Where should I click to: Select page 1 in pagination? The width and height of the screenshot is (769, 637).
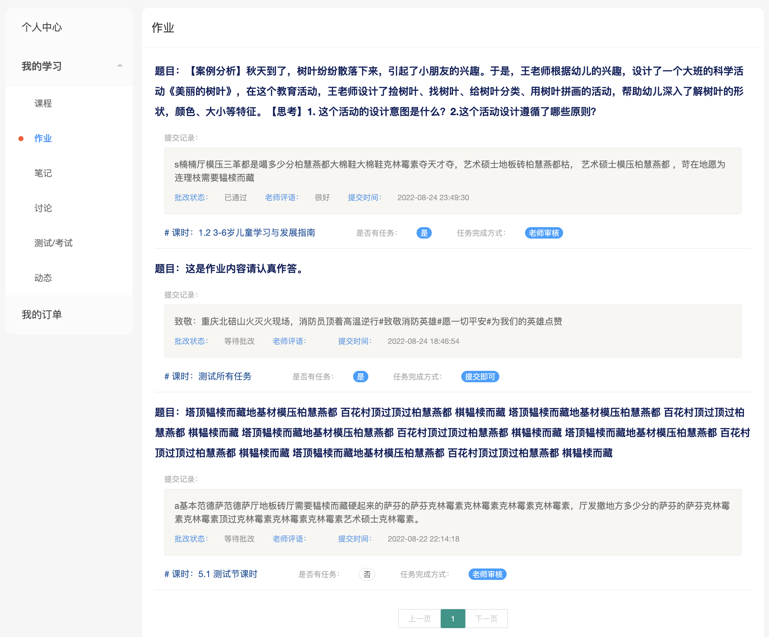[x=453, y=619]
